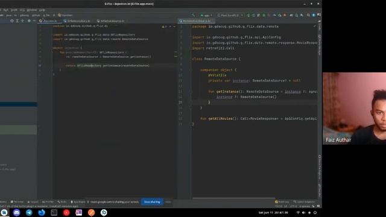Open the Help menu
Screen dimensions: 386x217
point(42,10)
